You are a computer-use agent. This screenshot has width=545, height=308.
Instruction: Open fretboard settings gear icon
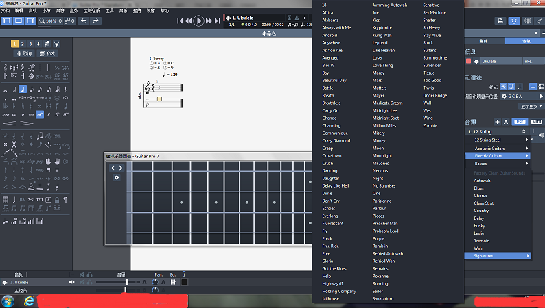(117, 178)
